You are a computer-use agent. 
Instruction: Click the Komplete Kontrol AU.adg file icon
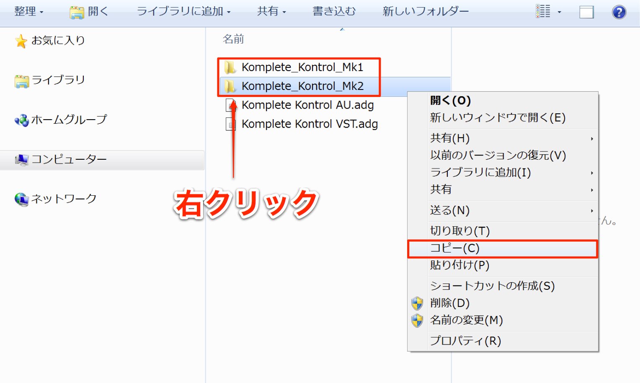coord(231,105)
